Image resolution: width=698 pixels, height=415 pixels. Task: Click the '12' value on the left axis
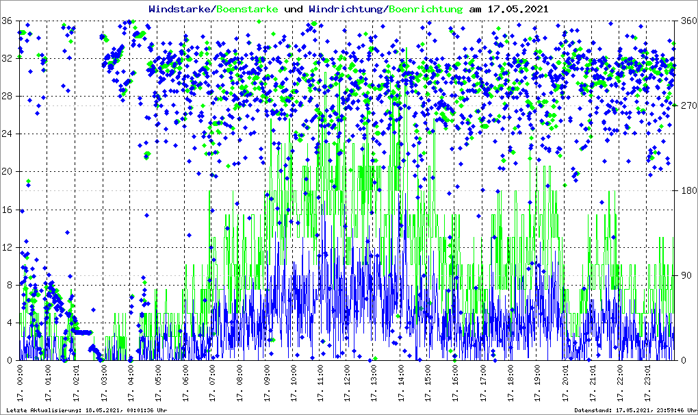(6, 247)
